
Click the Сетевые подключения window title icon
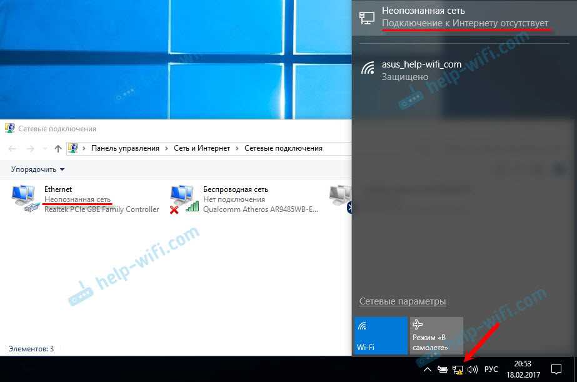pyautogui.click(x=10, y=128)
